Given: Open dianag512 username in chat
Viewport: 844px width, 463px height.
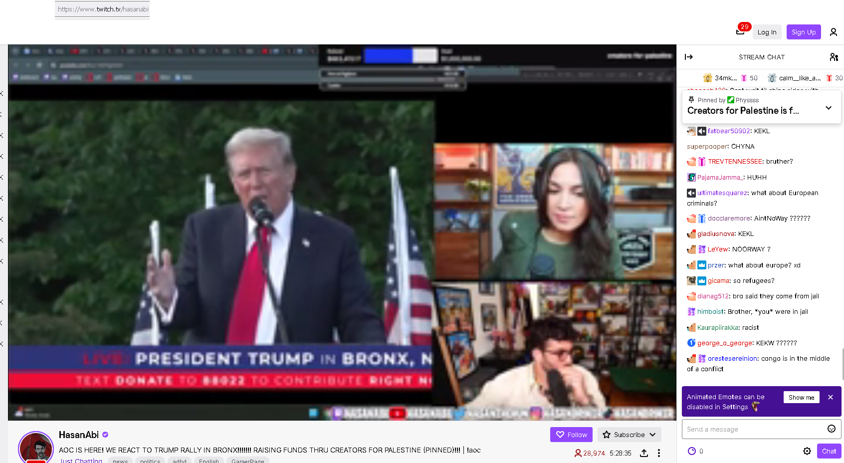Looking at the screenshot, I should (x=713, y=296).
